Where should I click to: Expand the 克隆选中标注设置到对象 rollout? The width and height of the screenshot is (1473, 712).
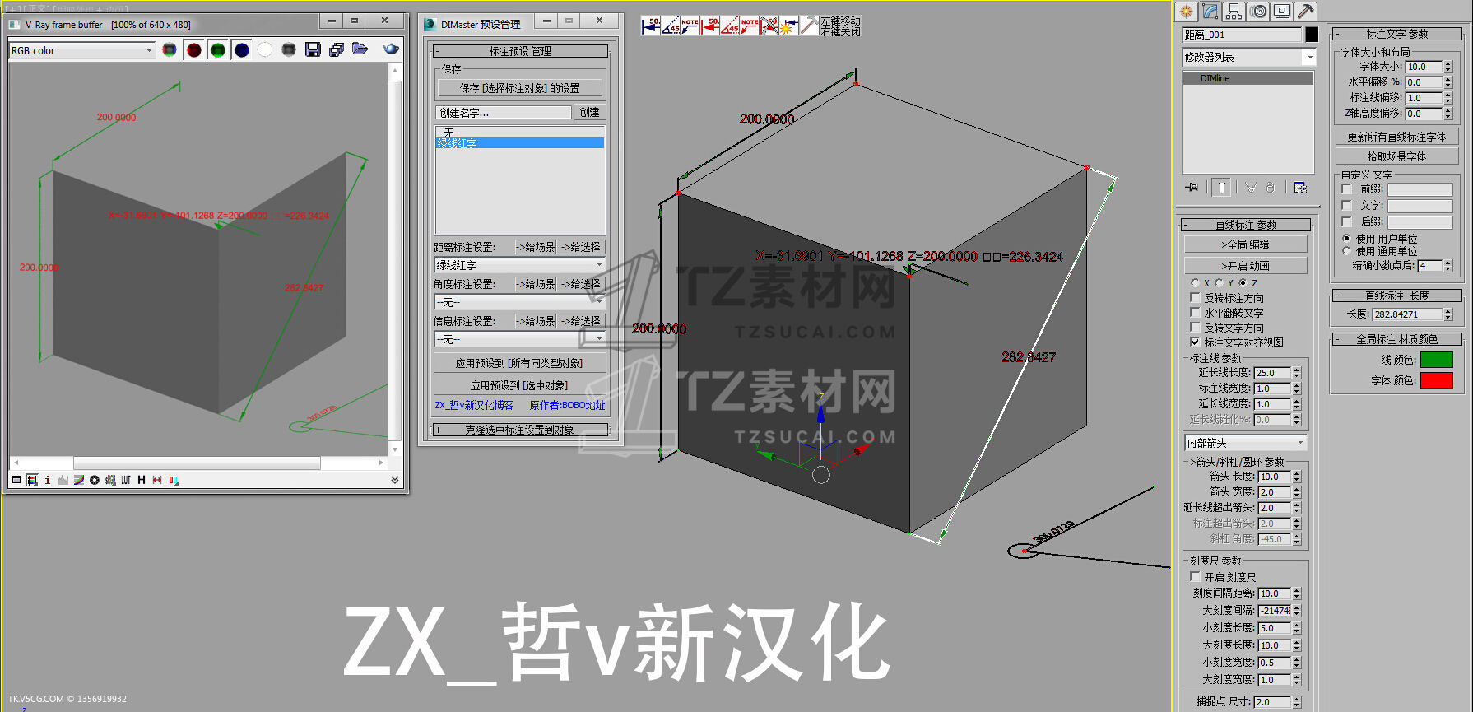click(x=520, y=430)
